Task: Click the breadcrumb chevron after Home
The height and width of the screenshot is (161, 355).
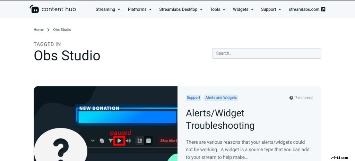Action: (x=48, y=30)
